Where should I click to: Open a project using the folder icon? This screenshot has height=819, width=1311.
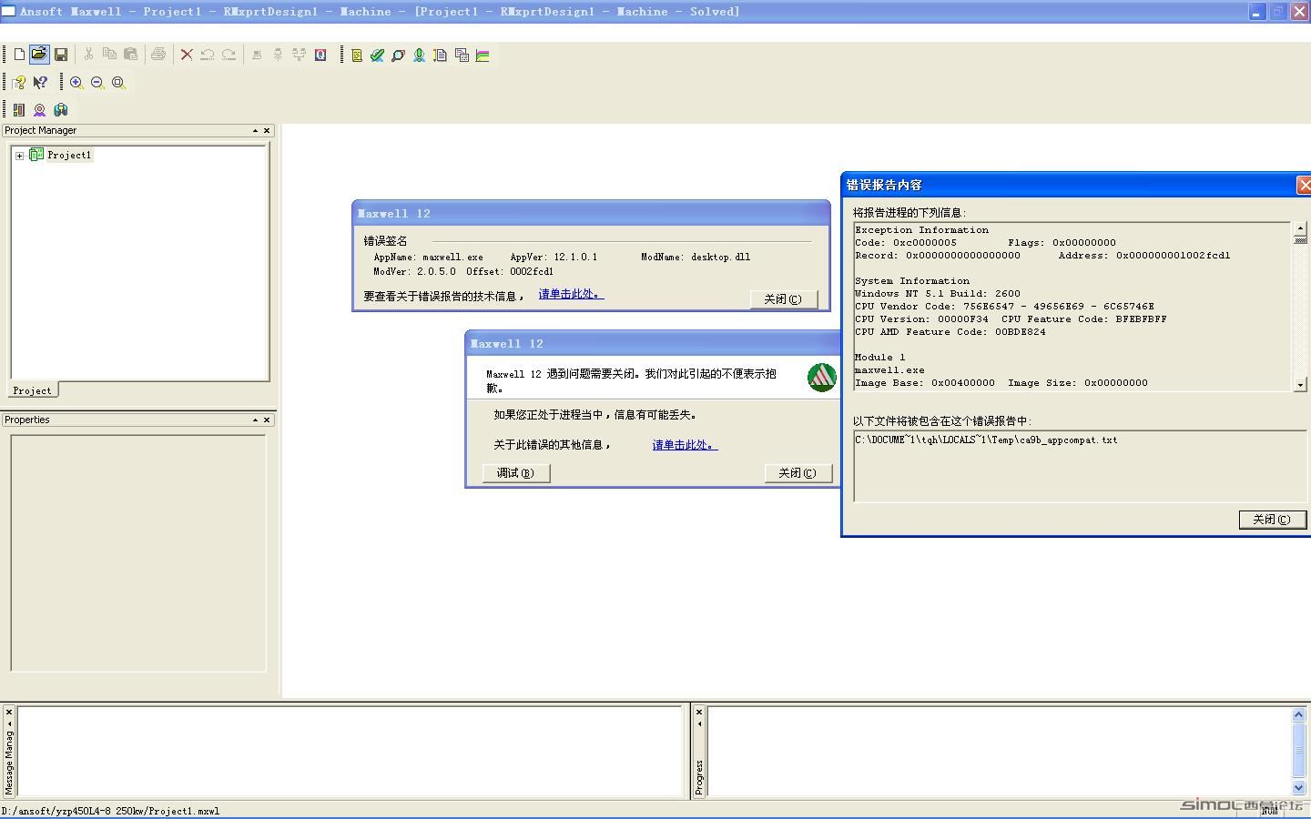39,55
